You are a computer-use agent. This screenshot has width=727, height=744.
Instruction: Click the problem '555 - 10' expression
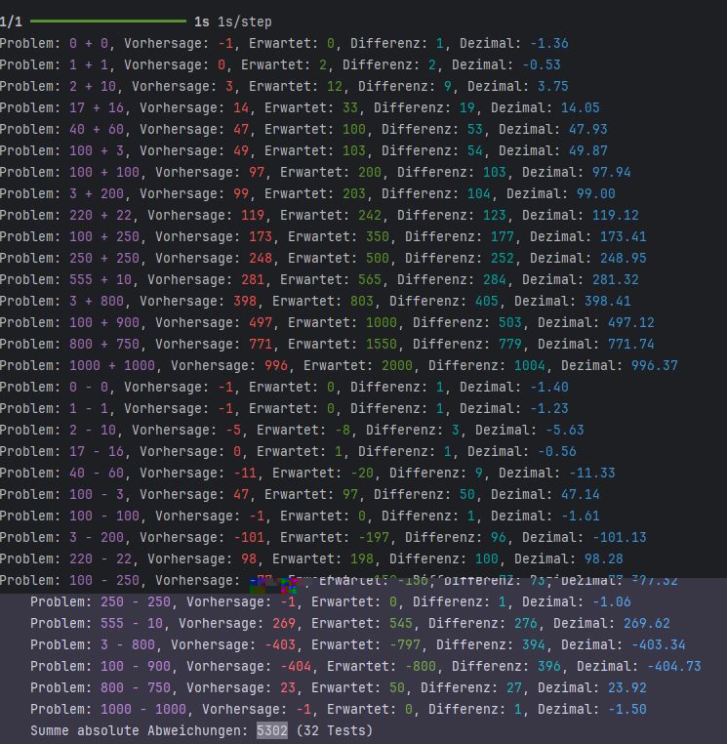(x=135, y=623)
